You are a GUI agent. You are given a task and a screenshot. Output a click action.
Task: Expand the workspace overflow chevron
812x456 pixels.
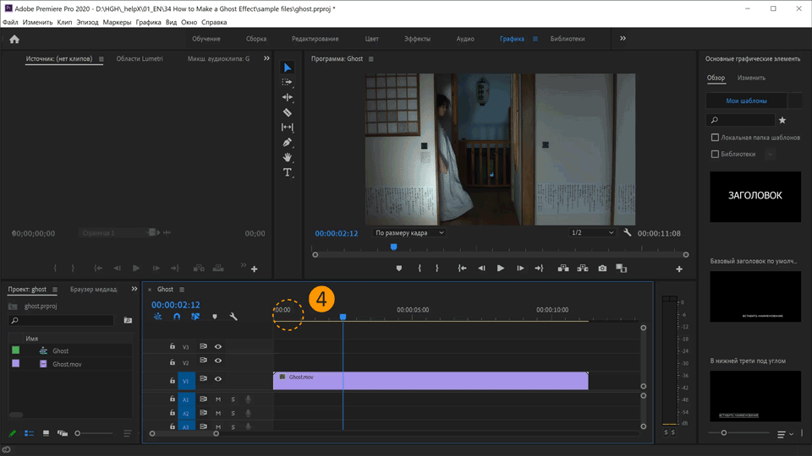tap(623, 39)
